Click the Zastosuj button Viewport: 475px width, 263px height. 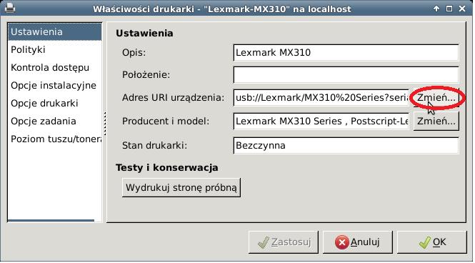pos(284,242)
